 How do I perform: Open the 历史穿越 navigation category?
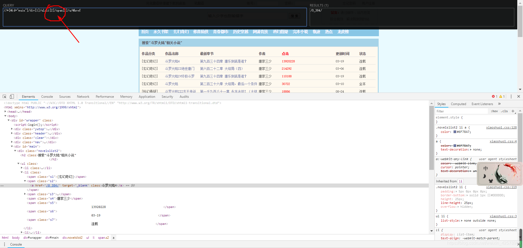241,32
